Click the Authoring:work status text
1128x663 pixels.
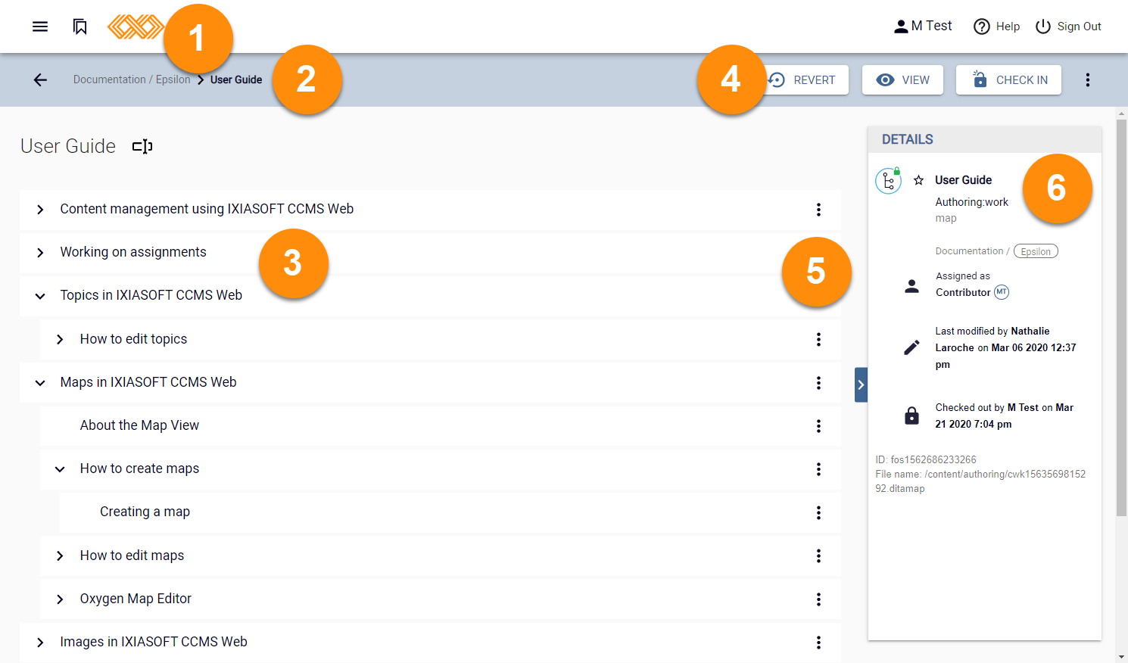point(971,202)
